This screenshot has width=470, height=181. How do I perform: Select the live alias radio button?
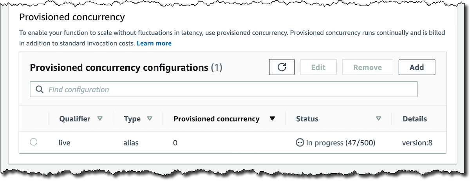click(34, 142)
